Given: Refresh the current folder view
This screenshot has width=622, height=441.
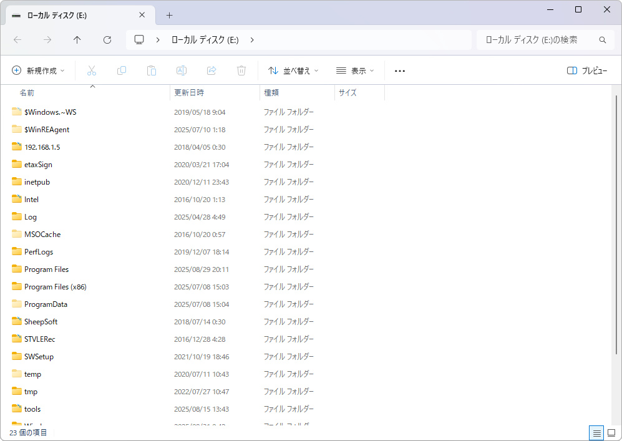Looking at the screenshot, I should (x=107, y=40).
